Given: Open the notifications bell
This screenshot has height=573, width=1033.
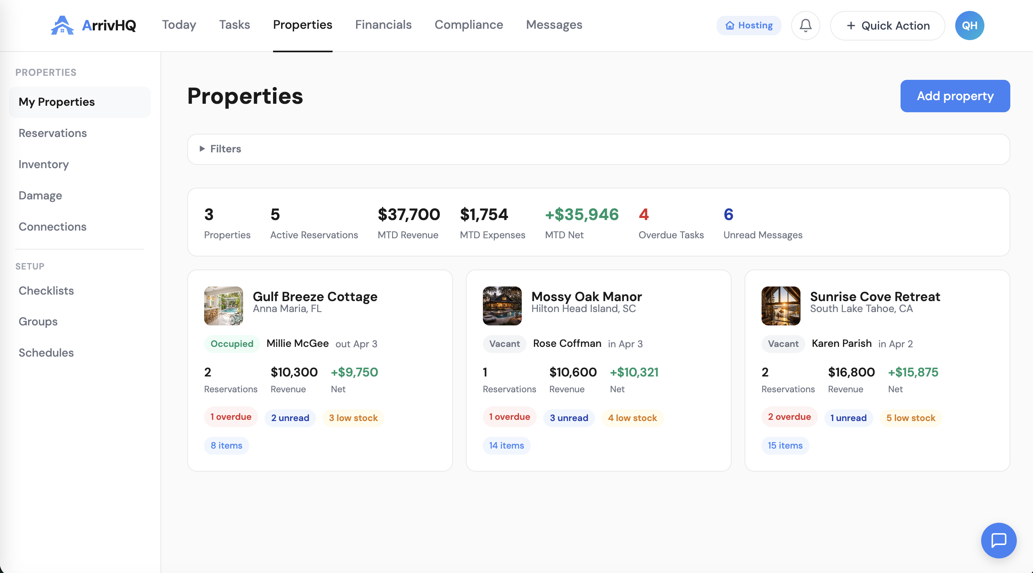Looking at the screenshot, I should (805, 25).
